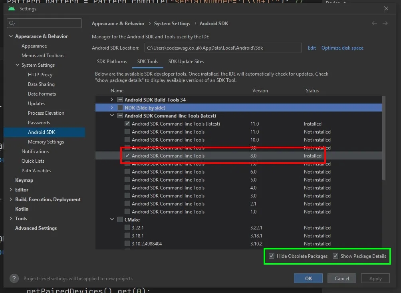Collapse System Settings tree node
Screen dimensions: 401x293
click(x=17, y=65)
